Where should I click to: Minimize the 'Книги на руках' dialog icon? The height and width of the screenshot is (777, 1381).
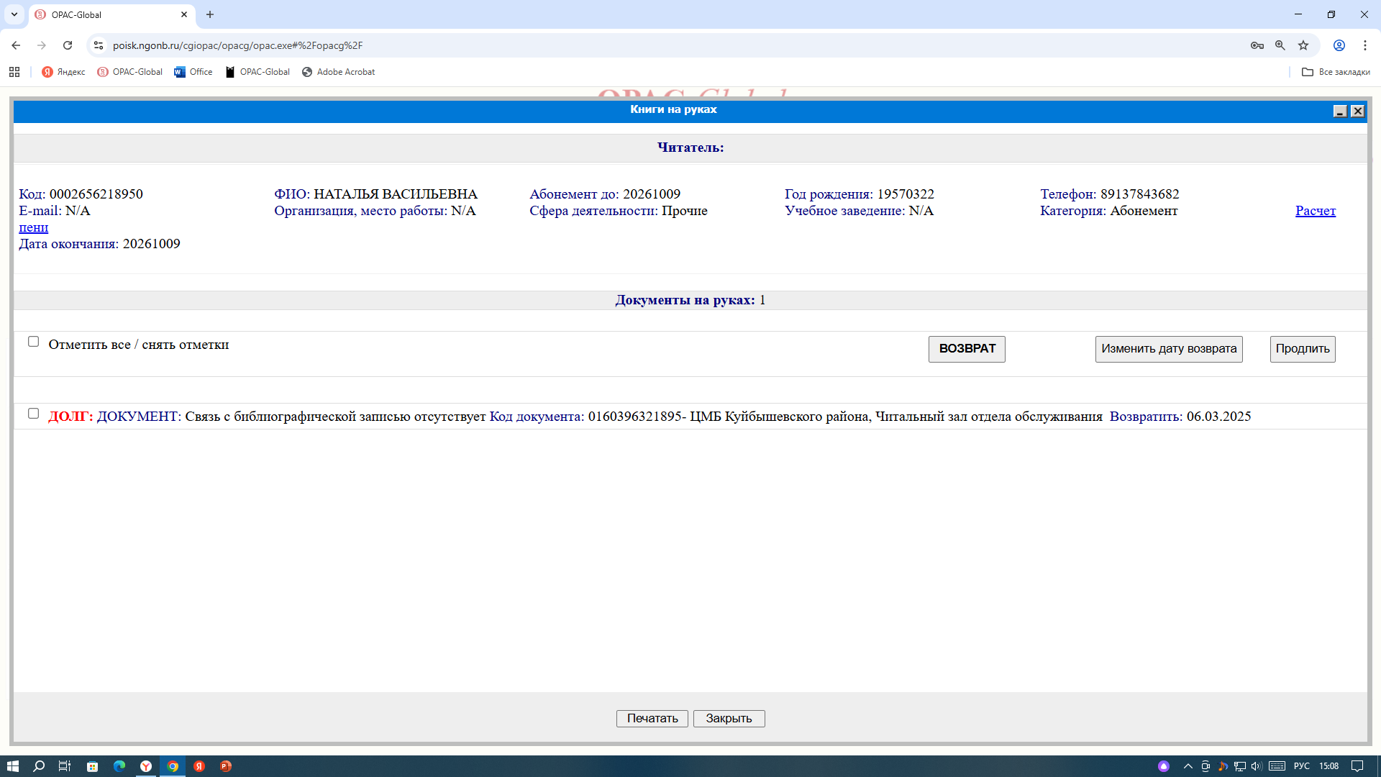point(1339,111)
